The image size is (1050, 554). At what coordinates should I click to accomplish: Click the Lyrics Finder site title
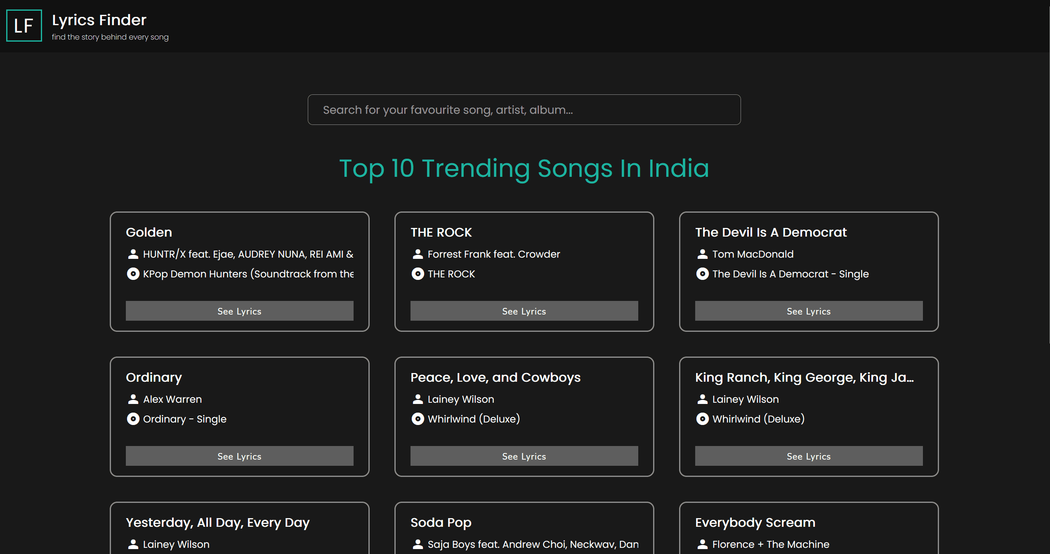coord(99,20)
